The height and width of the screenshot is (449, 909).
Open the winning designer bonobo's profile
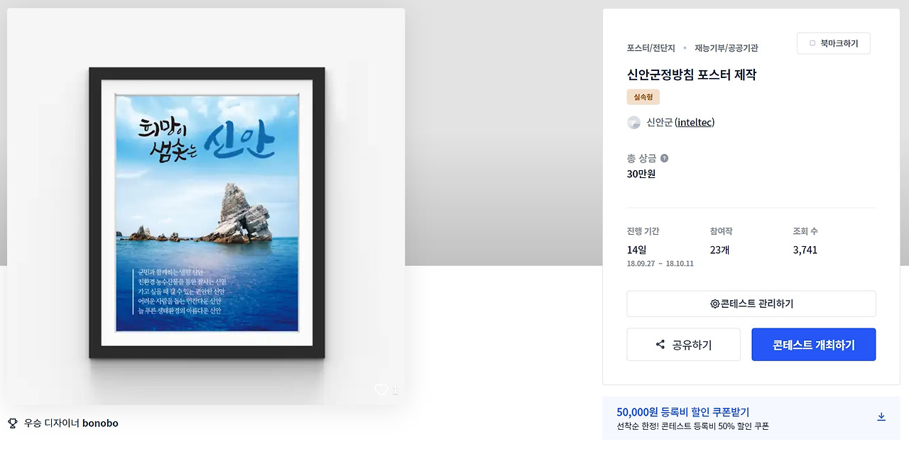click(100, 423)
